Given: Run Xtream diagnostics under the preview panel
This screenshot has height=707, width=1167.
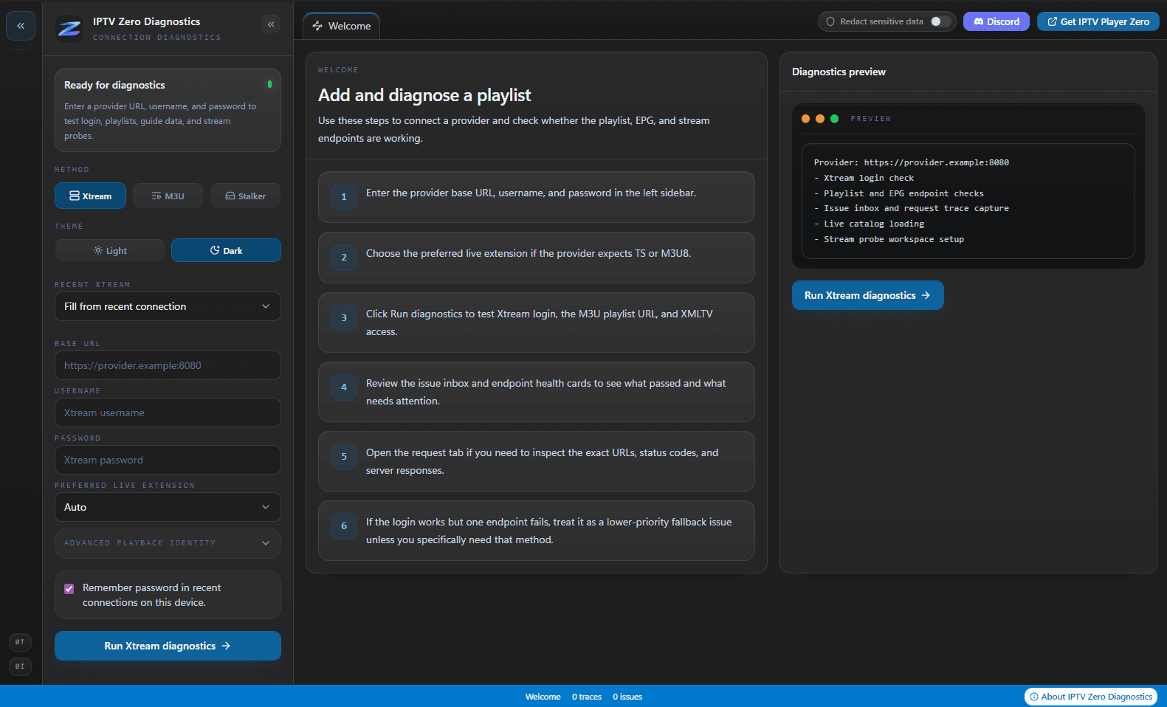Looking at the screenshot, I should [867, 295].
